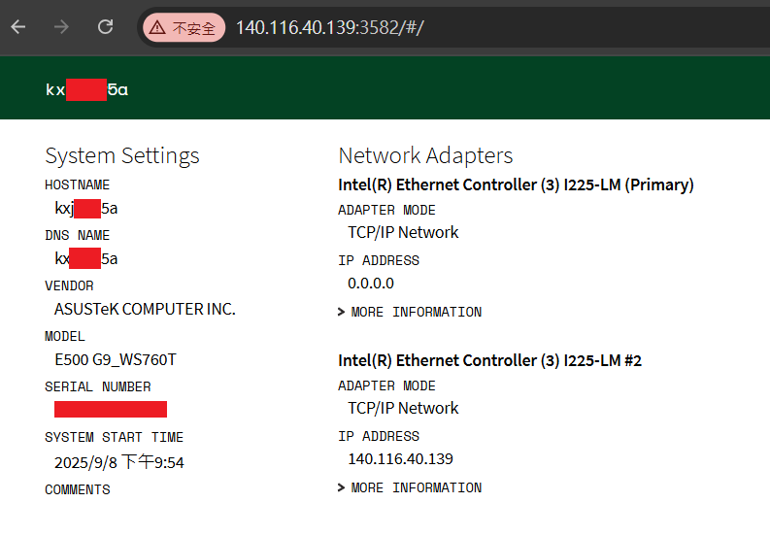Click the browser forward arrow
Image resolution: width=770 pixels, height=536 pixels.
coord(61,27)
